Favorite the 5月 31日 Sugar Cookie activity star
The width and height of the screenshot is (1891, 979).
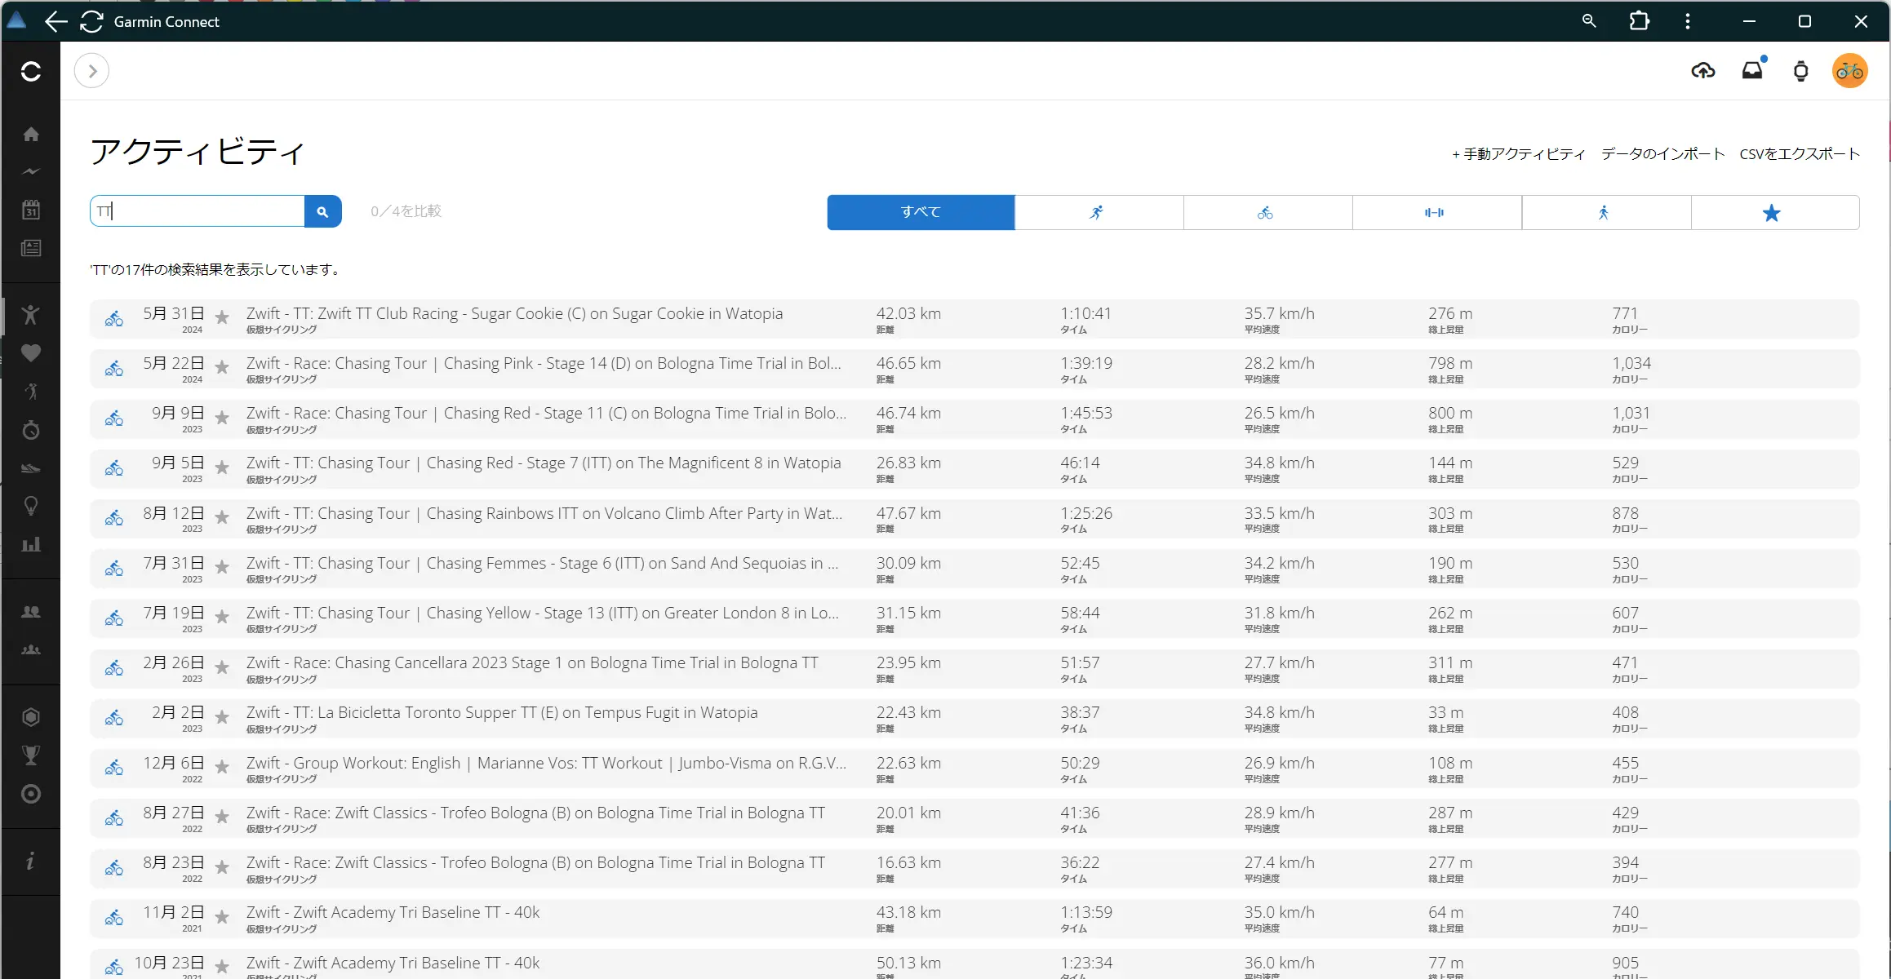(x=221, y=318)
